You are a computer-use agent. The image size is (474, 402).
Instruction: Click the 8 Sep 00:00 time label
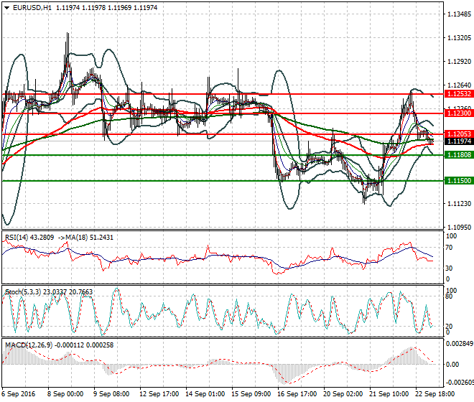[x=65, y=394]
